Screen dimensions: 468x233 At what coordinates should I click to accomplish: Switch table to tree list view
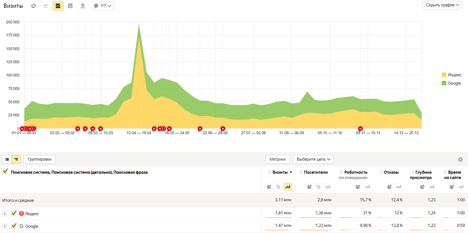tap(16, 160)
